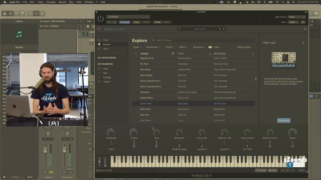Screen dimensions: 321x180
Task: Open the Side Chain None dropdown
Action: tap(296, 17)
